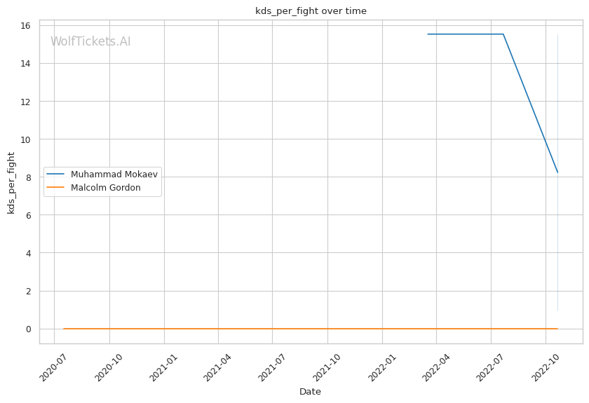Select the Muhammad Mokaev legend label
The width and height of the screenshot is (589, 403).
pyautogui.click(x=114, y=174)
